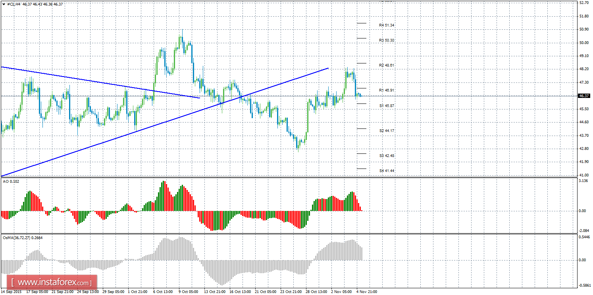Click the S2 44.17 pivot label
The width and height of the screenshot is (593, 295).
(386, 131)
